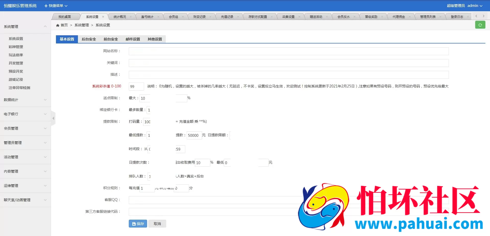Select 预设开奖 in the sidebar
Viewport: 490px width, 236px height.
16,71
